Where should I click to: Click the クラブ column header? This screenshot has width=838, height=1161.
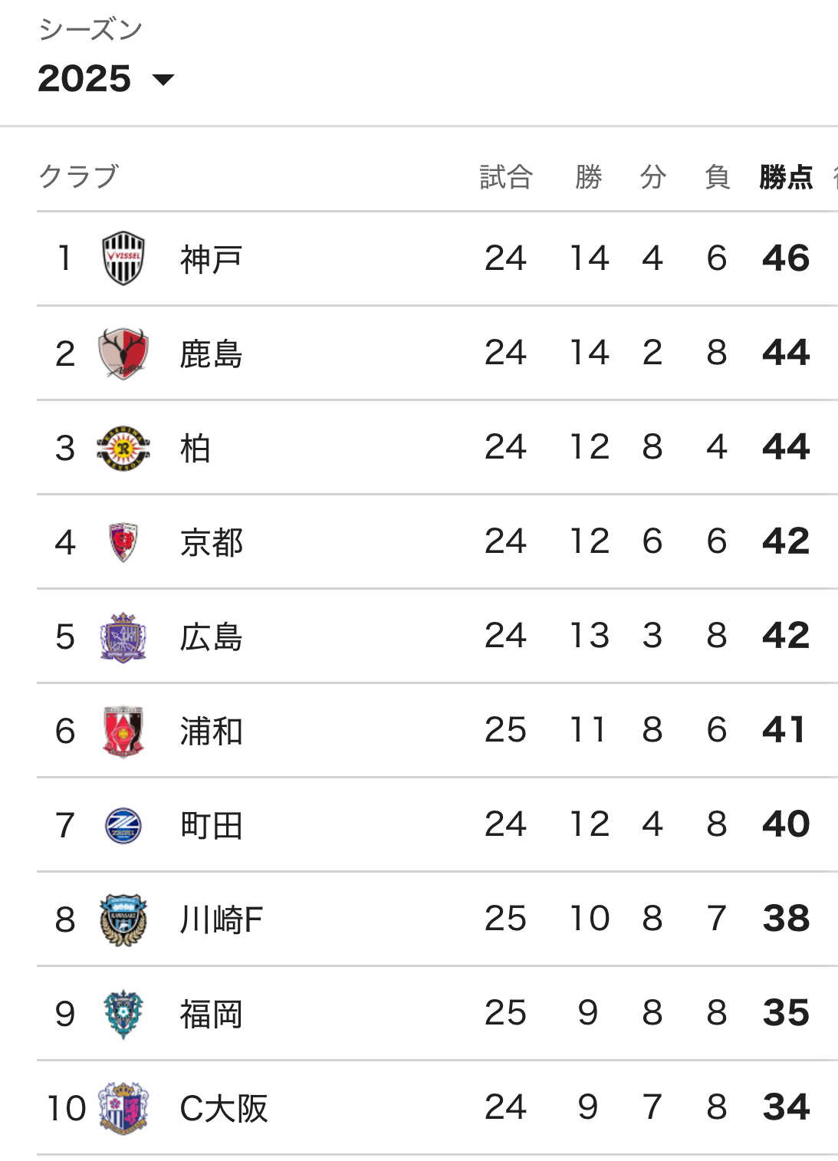coord(79,176)
